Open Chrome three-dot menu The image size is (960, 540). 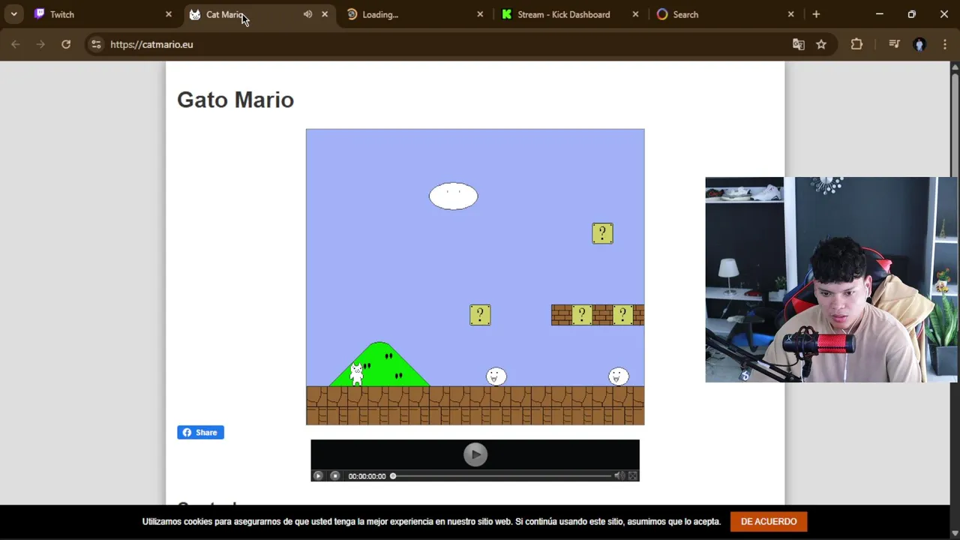coord(944,44)
